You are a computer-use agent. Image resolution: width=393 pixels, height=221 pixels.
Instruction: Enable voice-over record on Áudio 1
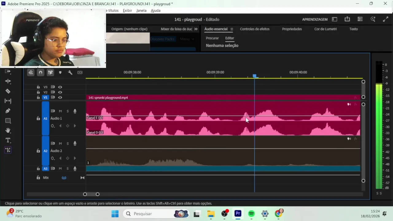pyautogui.click(x=75, y=111)
